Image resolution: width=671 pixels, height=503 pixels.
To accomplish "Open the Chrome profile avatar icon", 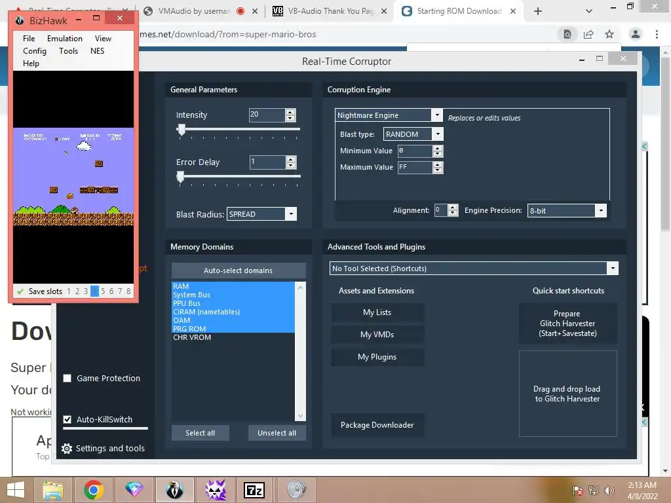I will (x=636, y=34).
